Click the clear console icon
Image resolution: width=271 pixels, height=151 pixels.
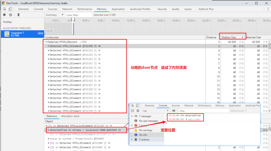pyautogui.click(x=138, y=110)
